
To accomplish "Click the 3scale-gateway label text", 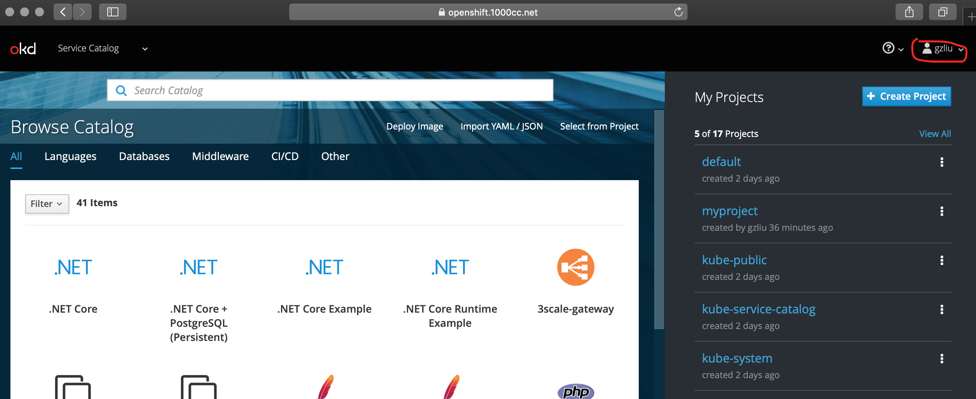I will point(575,309).
